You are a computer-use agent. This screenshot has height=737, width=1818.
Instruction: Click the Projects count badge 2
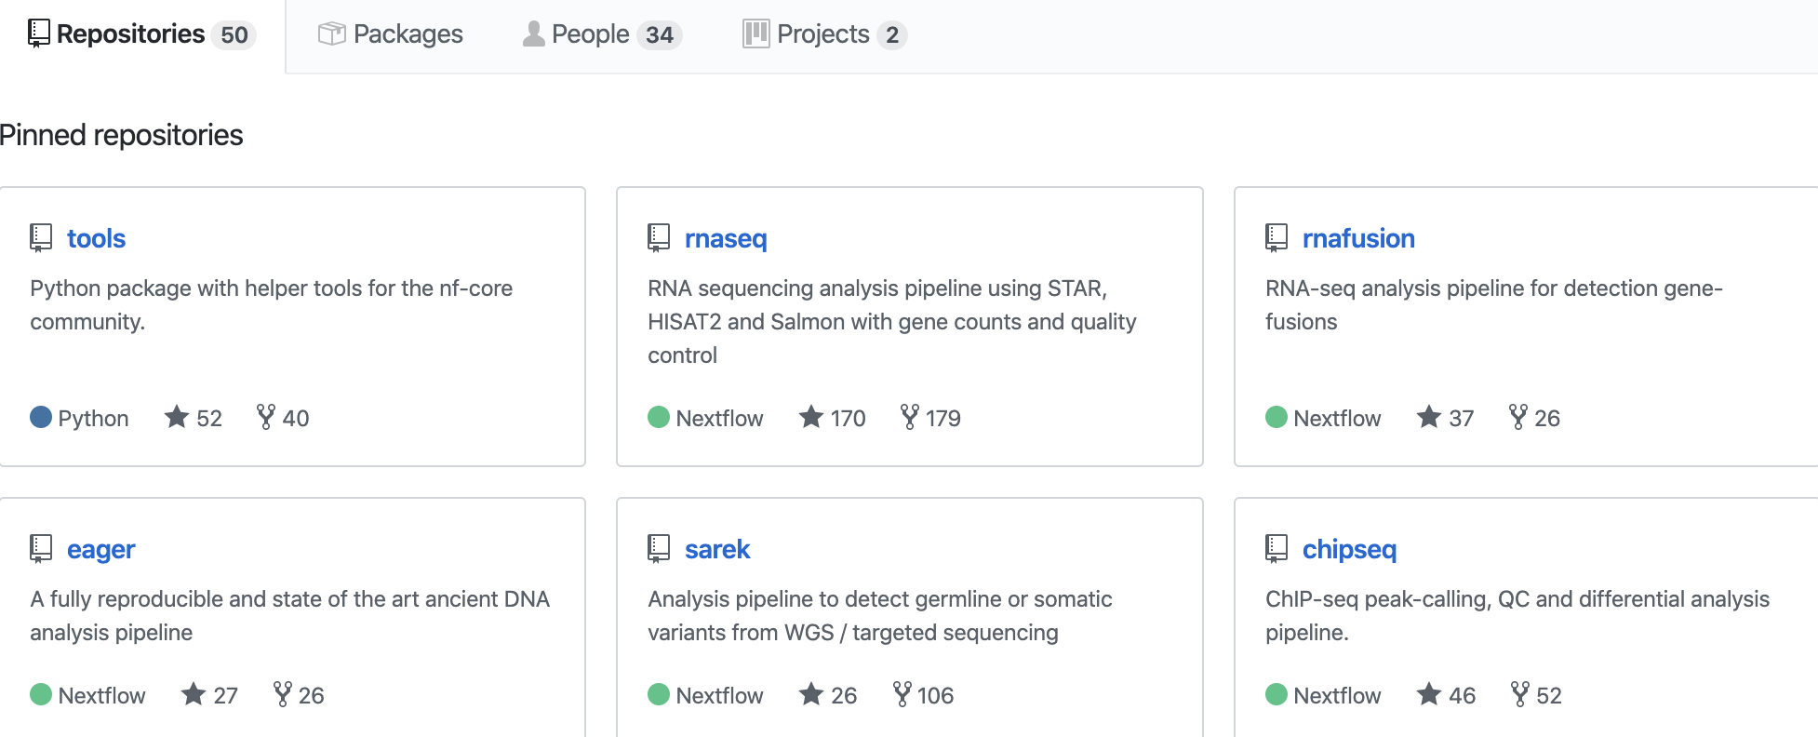pos(892,35)
